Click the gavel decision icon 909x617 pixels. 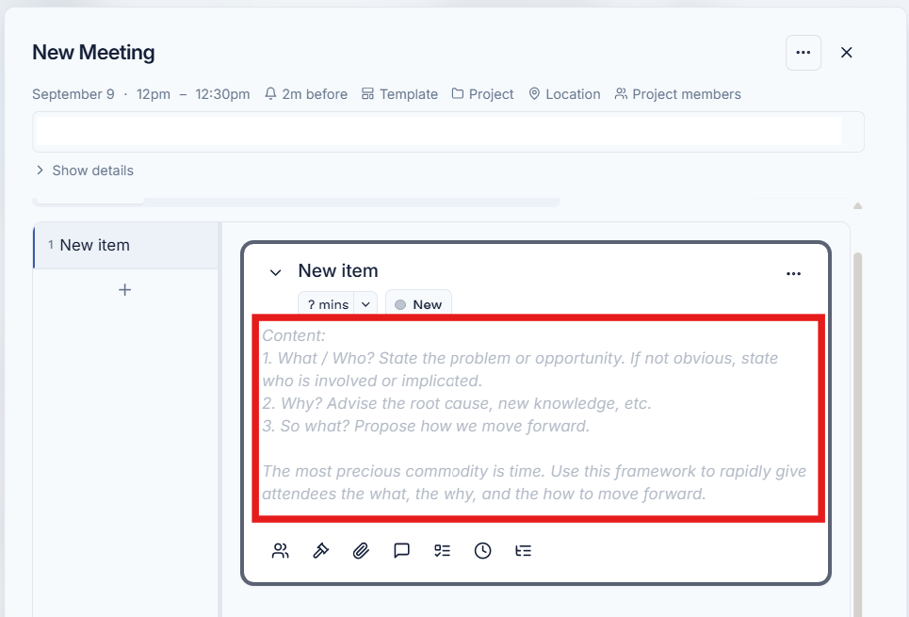(320, 550)
